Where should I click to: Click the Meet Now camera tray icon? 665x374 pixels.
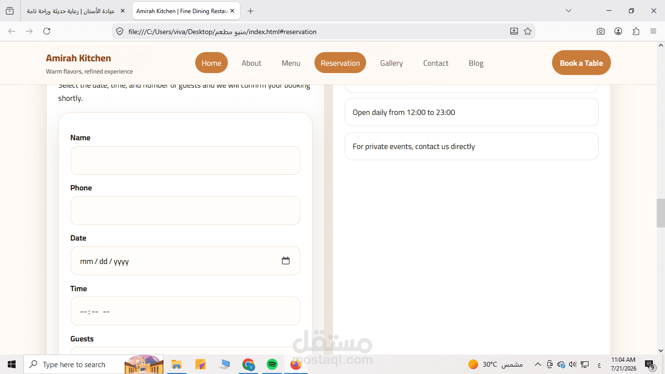click(550, 364)
